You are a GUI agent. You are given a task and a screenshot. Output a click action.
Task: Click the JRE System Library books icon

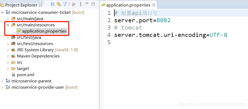tap(13, 50)
